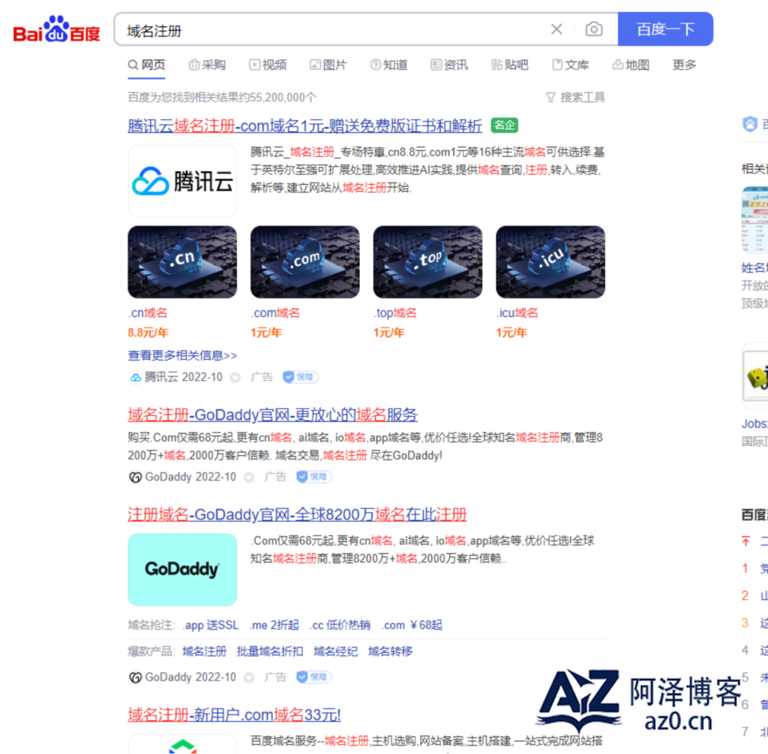This screenshot has width=768, height=754.
Task: Open 域名经纪 link
Action: click(x=335, y=651)
